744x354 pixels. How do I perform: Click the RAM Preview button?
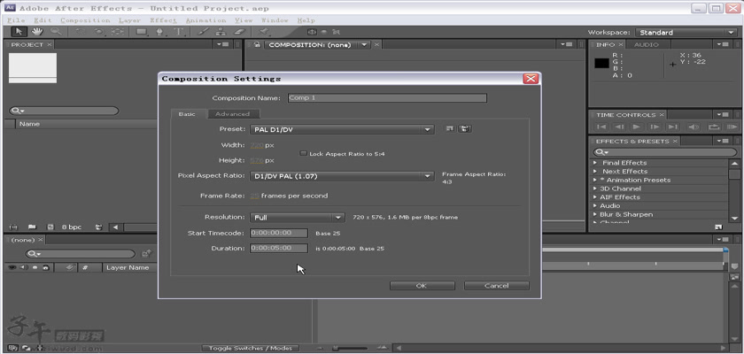tap(732, 127)
